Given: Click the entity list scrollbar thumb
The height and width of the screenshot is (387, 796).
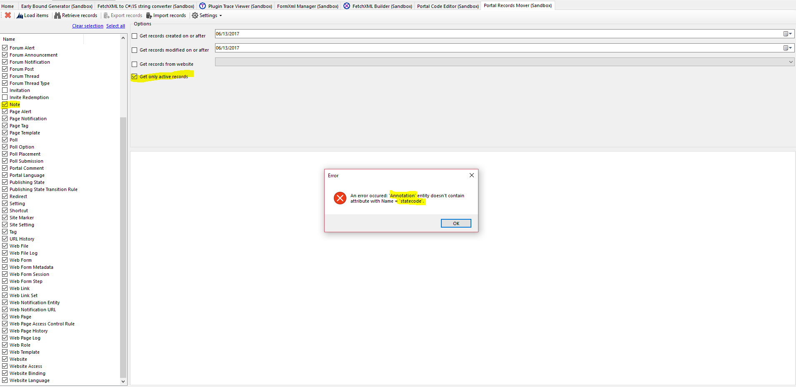Looking at the screenshot, I should [123, 247].
